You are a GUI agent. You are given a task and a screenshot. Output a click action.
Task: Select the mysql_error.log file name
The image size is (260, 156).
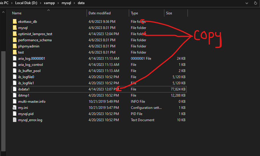tap(30, 120)
